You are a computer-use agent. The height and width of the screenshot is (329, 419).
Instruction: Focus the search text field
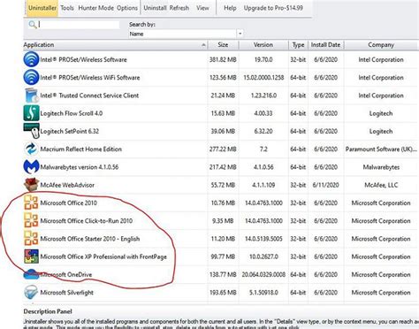tap(79, 25)
